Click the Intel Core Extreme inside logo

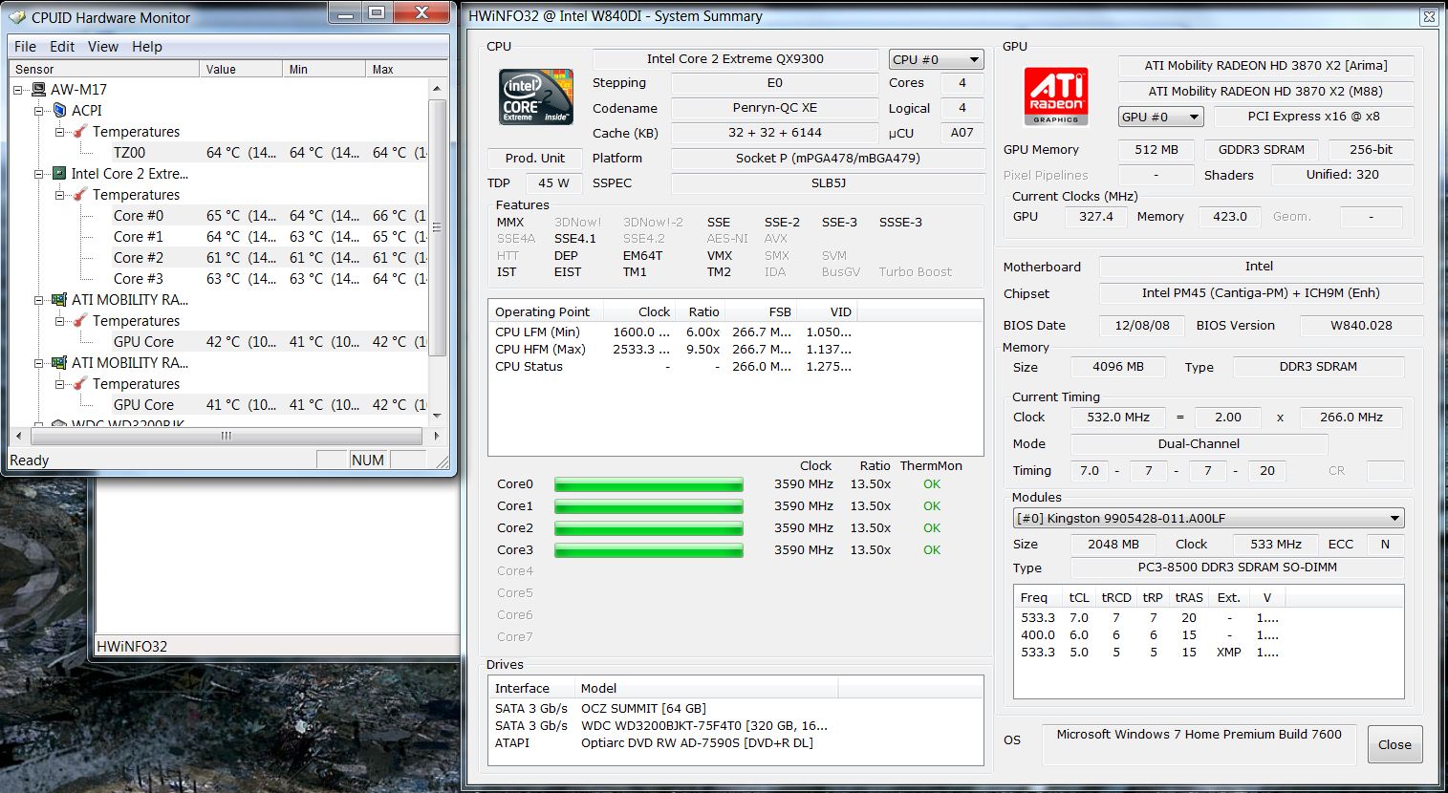(536, 97)
